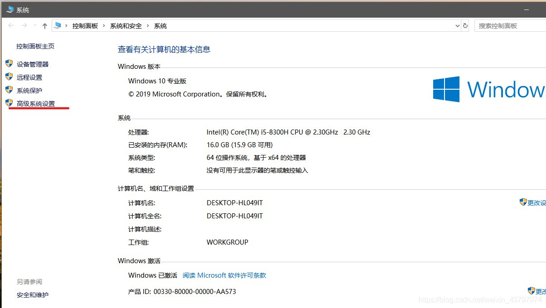Open 控制面板主页 link

coord(35,46)
